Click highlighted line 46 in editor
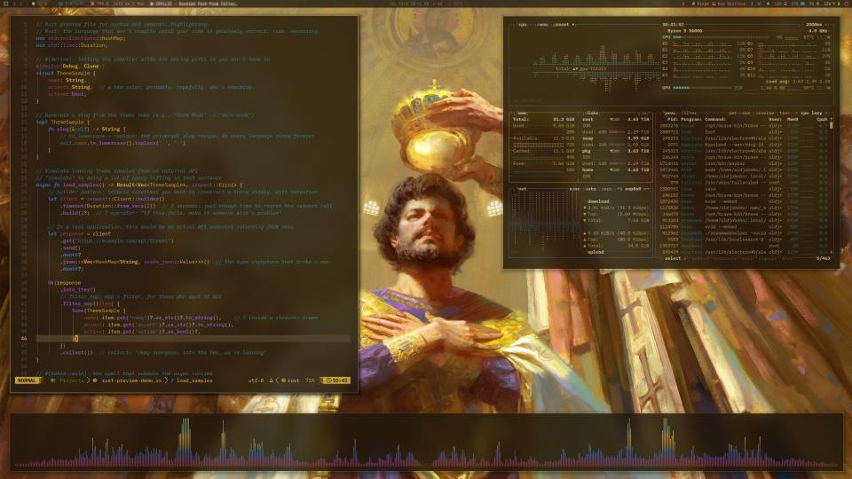This screenshot has height=479, width=852. point(193,338)
